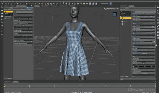Viewport: 159px width, 93px height.
Task: Click the yellow timeline playhead marker
Action: pos(4,87)
